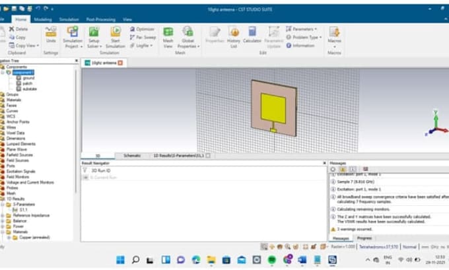Open the History List

234,37
